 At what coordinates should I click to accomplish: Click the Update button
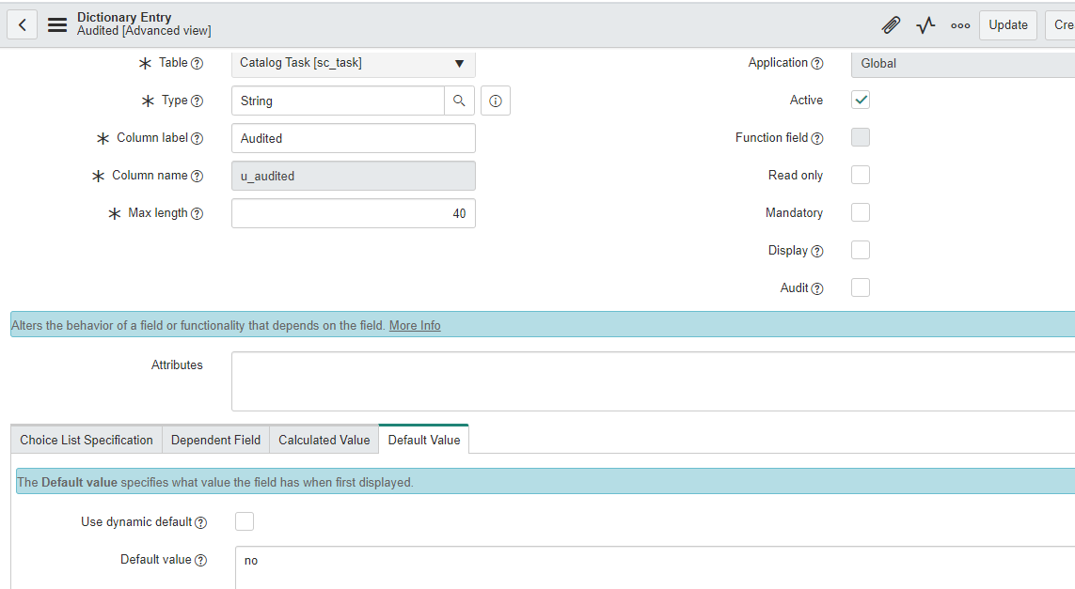click(1007, 25)
